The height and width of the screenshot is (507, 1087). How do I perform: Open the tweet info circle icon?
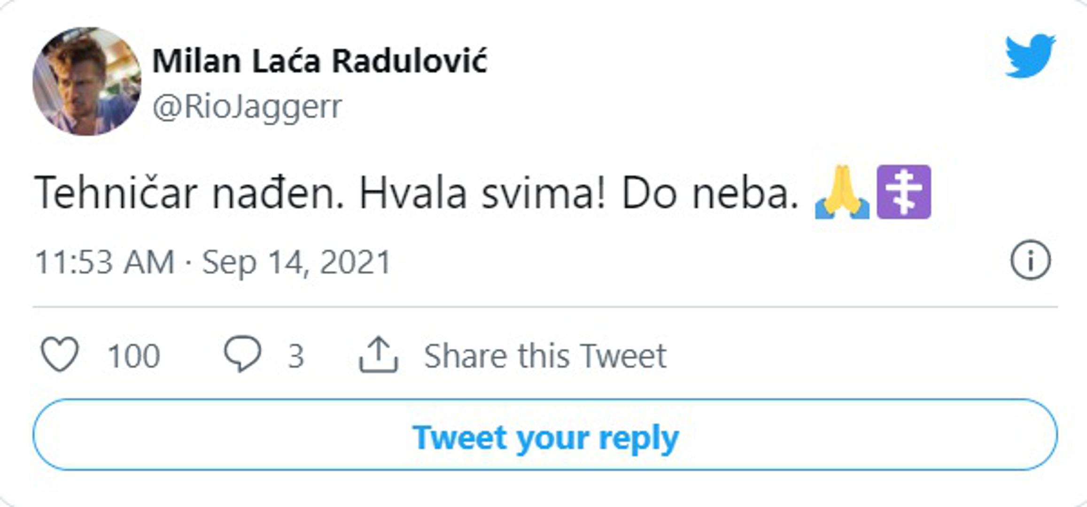pyautogui.click(x=1030, y=261)
